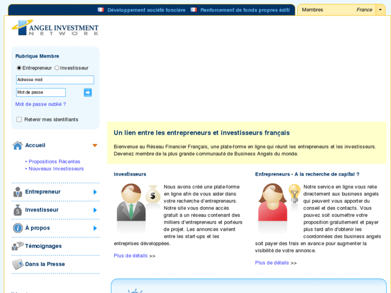
Task: Tick the Retenir mes identifiants checkbox
Action: pos(19,119)
